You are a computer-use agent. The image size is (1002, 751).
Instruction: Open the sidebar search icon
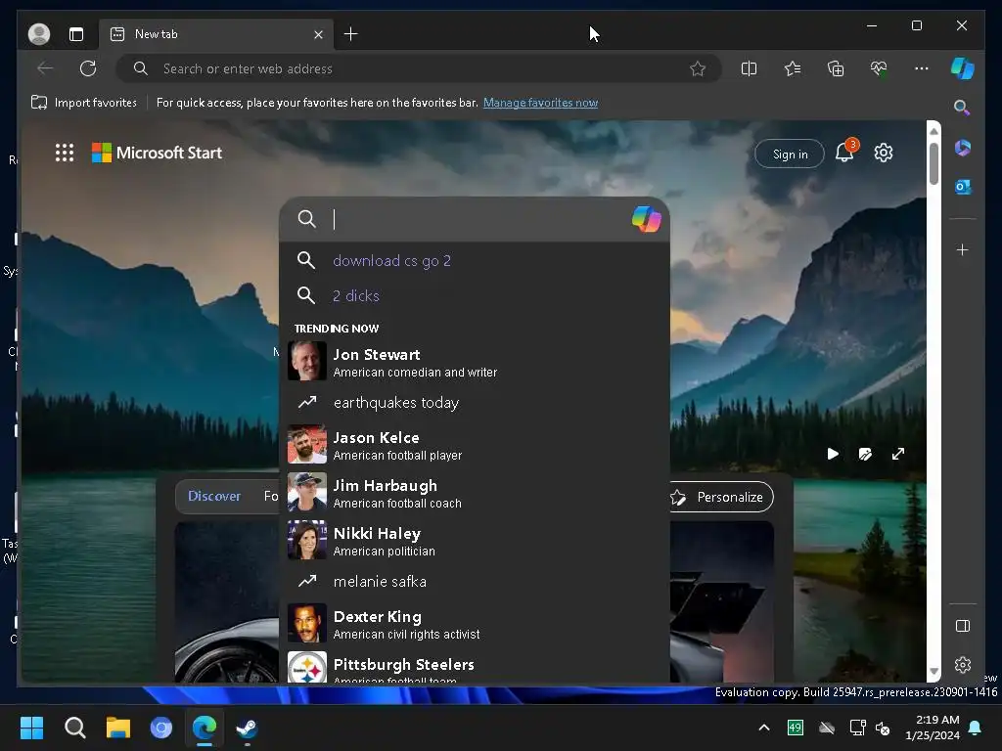961,108
